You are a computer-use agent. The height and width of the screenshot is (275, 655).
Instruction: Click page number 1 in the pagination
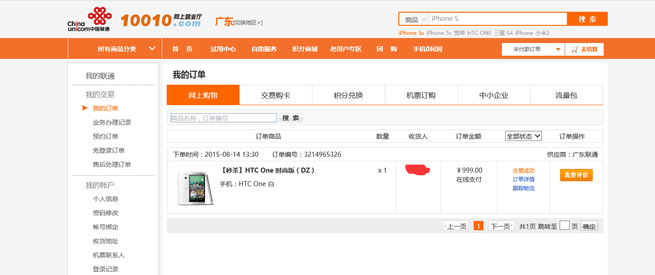(478, 226)
